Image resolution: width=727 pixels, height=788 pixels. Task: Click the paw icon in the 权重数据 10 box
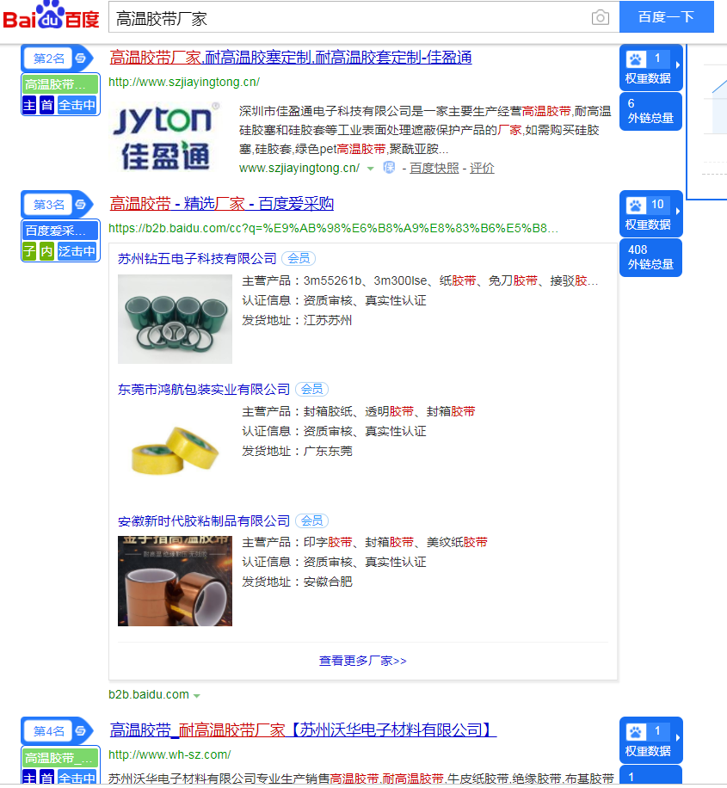(x=636, y=206)
